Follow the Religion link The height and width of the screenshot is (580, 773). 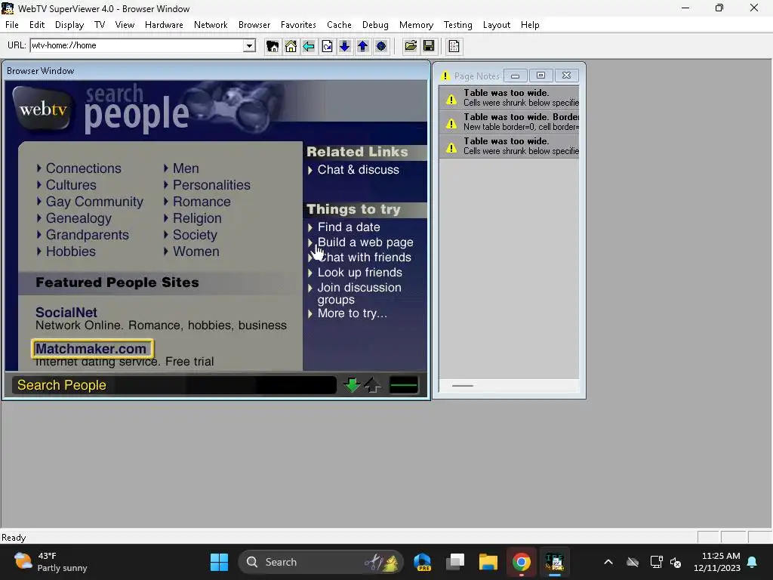pyautogui.click(x=197, y=218)
